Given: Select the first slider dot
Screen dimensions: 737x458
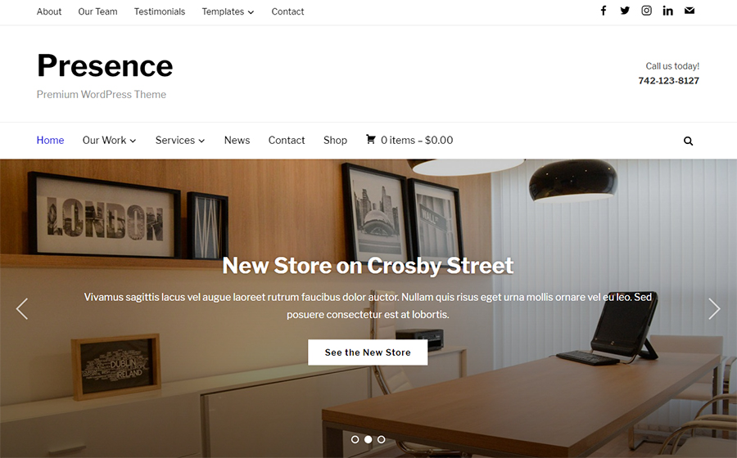Looking at the screenshot, I should 355,439.
